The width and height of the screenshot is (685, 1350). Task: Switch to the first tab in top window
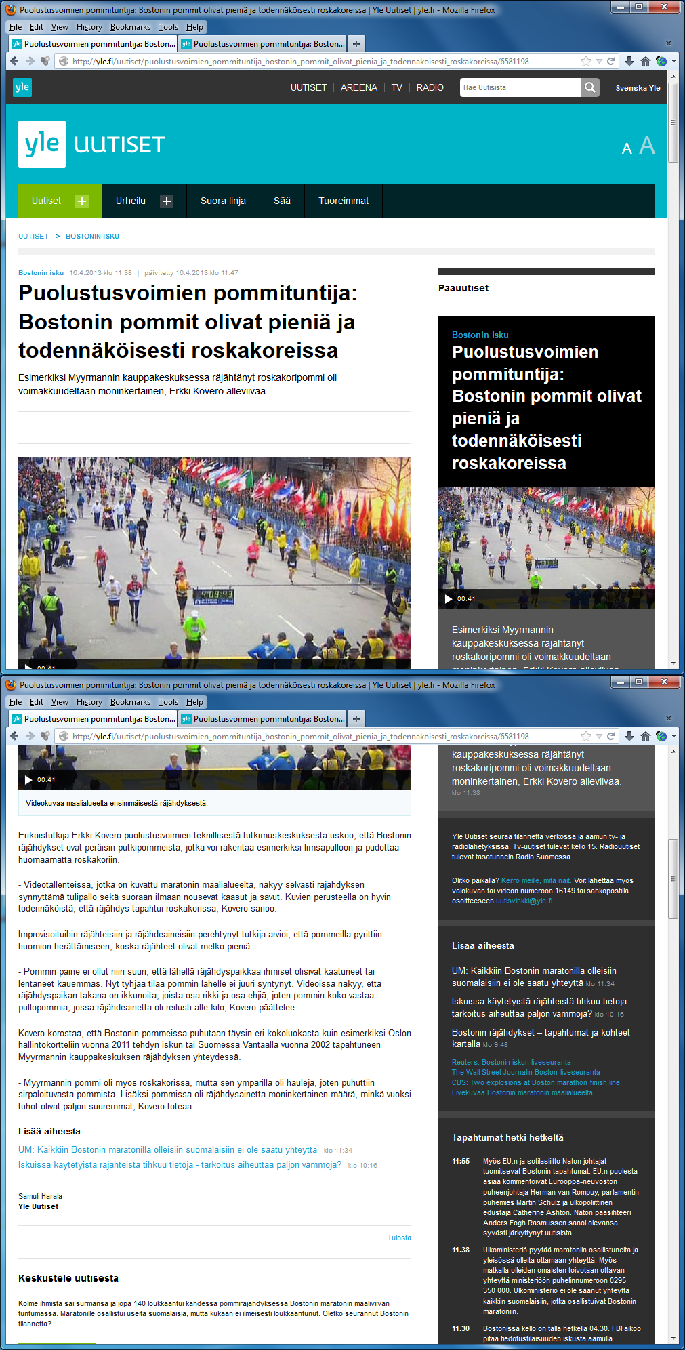point(94,44)
